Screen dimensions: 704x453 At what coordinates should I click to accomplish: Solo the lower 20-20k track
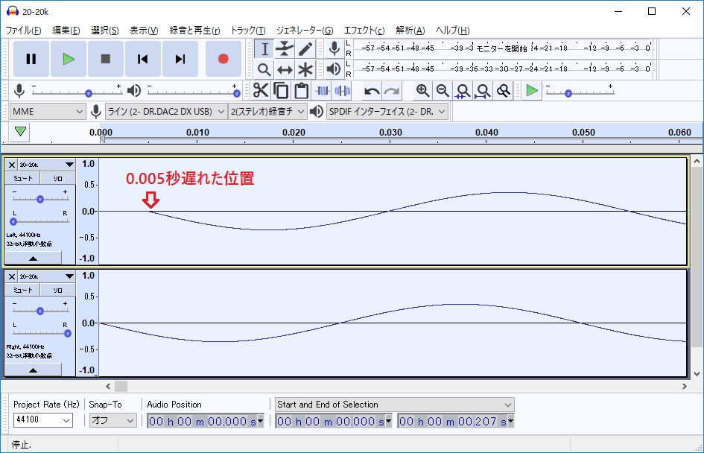tap(57, 290)
